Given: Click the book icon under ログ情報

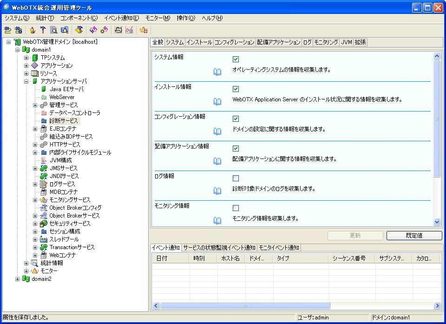Looking at the screenshot, I should pyautogui.click(x=217, y=191).
